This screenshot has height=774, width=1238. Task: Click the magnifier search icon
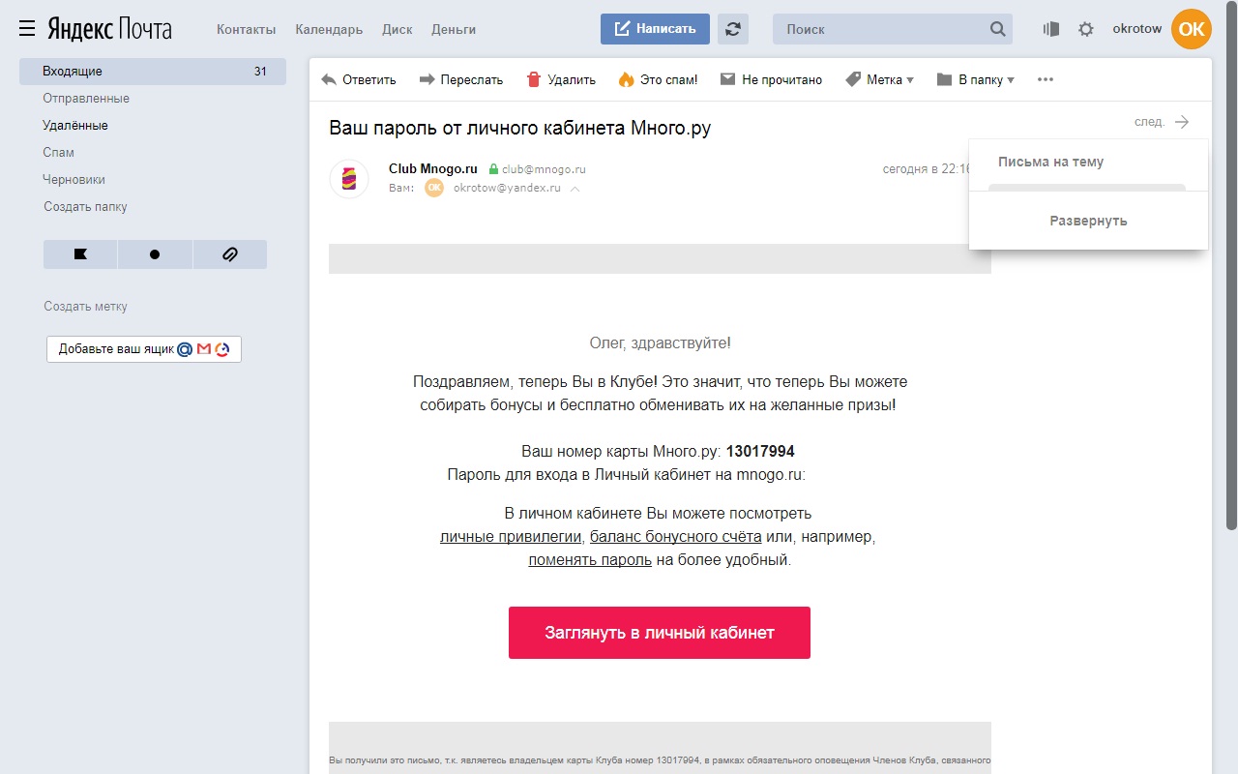coord(998,29)
